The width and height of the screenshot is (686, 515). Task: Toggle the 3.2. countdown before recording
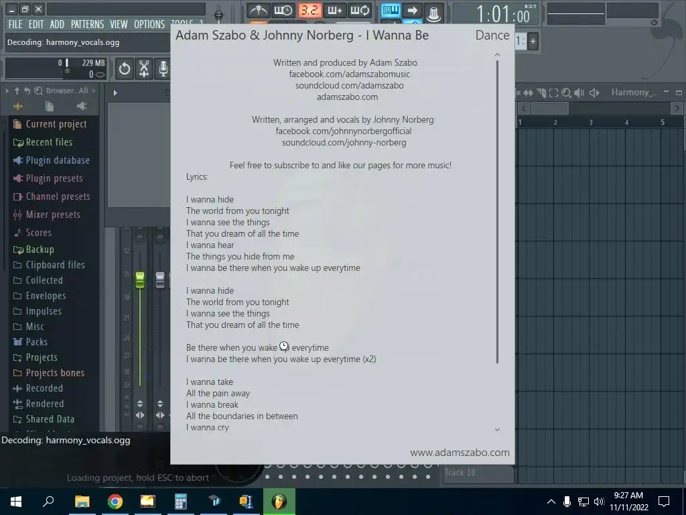[310, 10]
